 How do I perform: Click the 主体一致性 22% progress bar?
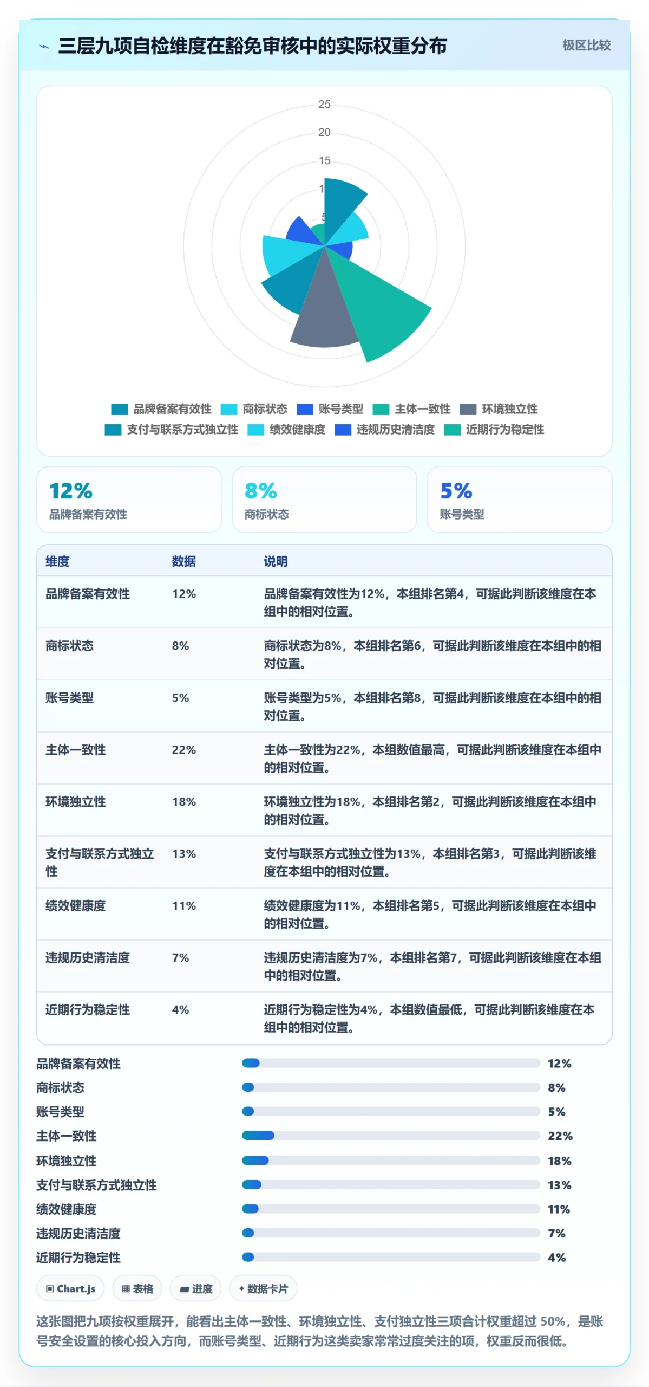pos(391,1136)
